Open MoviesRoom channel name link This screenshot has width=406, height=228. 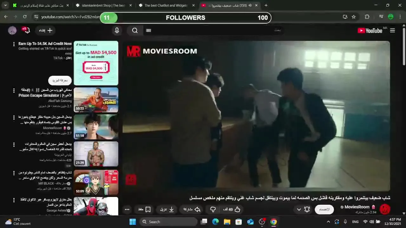tap(357, 207)
